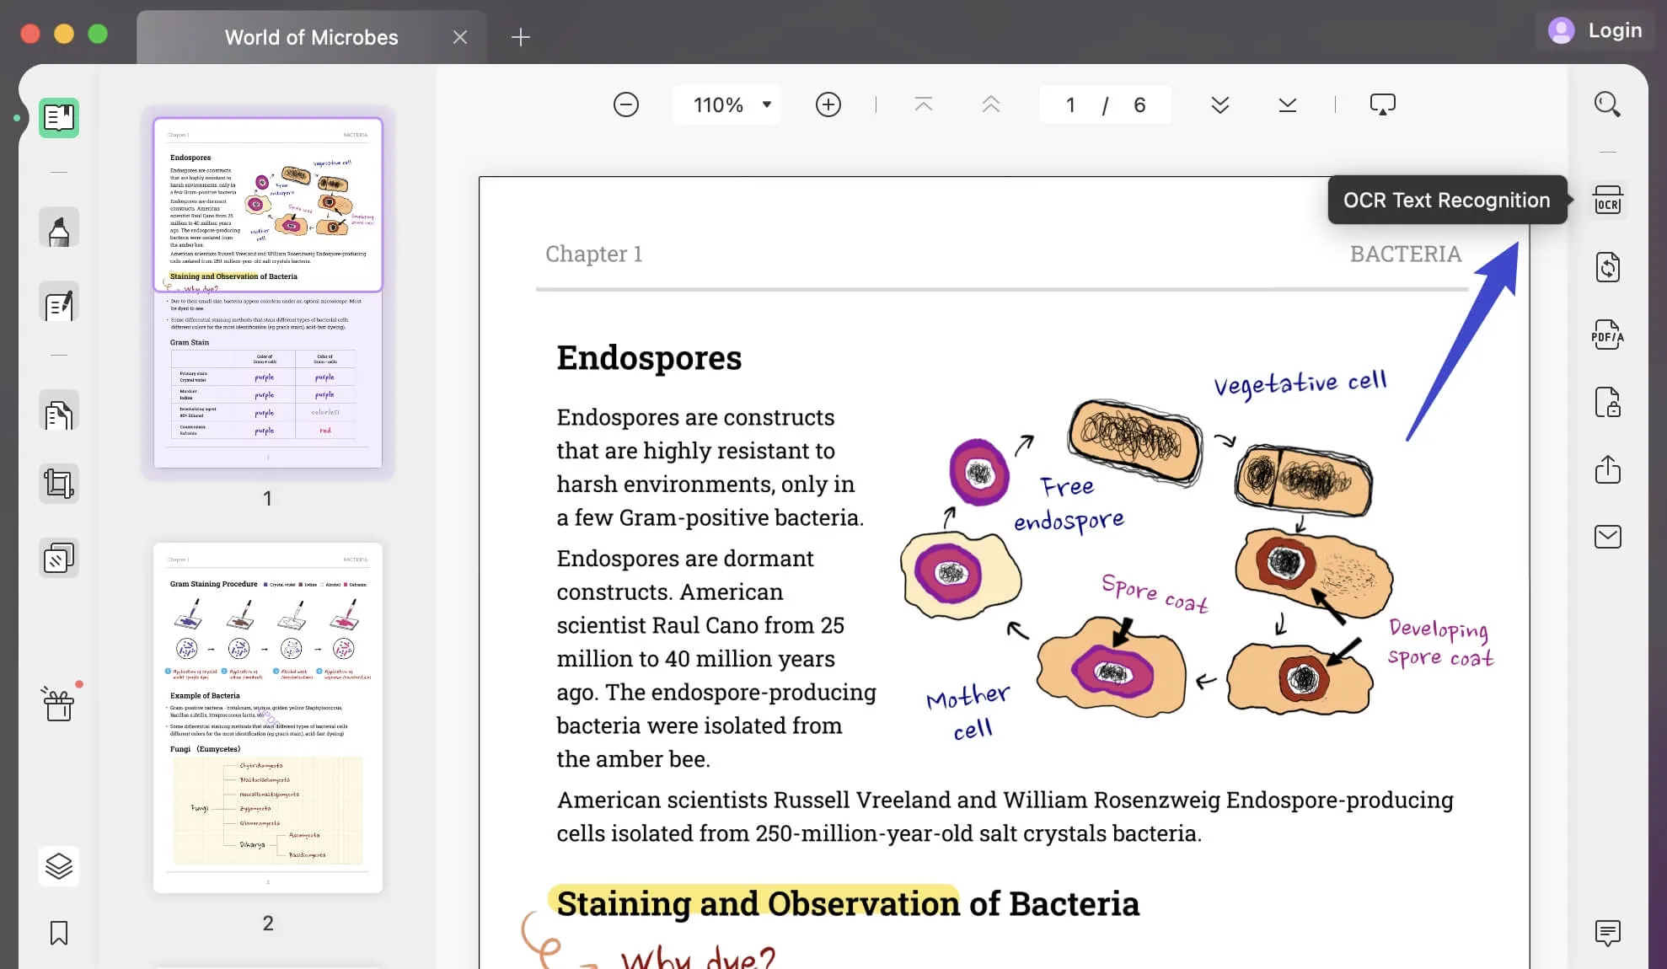Select page 2 thumbnail

[268, 718]
